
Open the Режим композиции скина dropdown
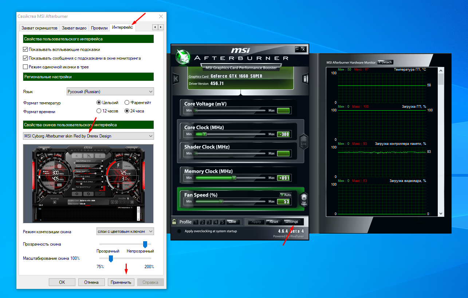coord(125,231)
